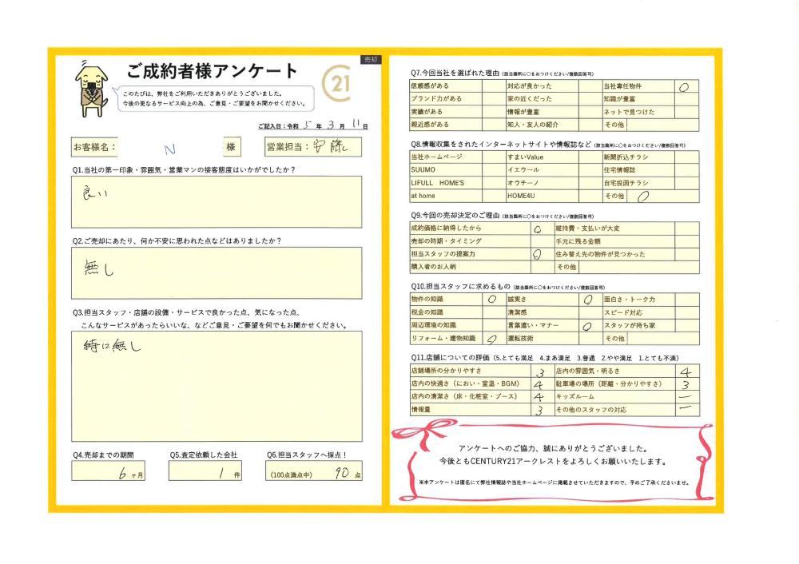Tick the box beside 当社ホームページ

coord(494,157)
